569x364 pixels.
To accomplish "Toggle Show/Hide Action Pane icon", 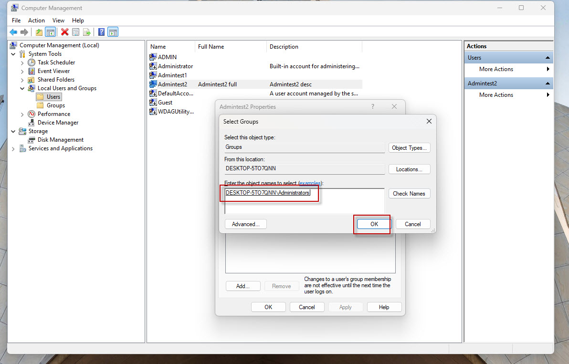I will 113,32.
